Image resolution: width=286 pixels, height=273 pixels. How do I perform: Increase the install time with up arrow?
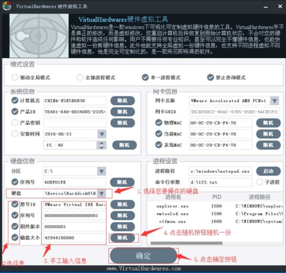point(102,143)
